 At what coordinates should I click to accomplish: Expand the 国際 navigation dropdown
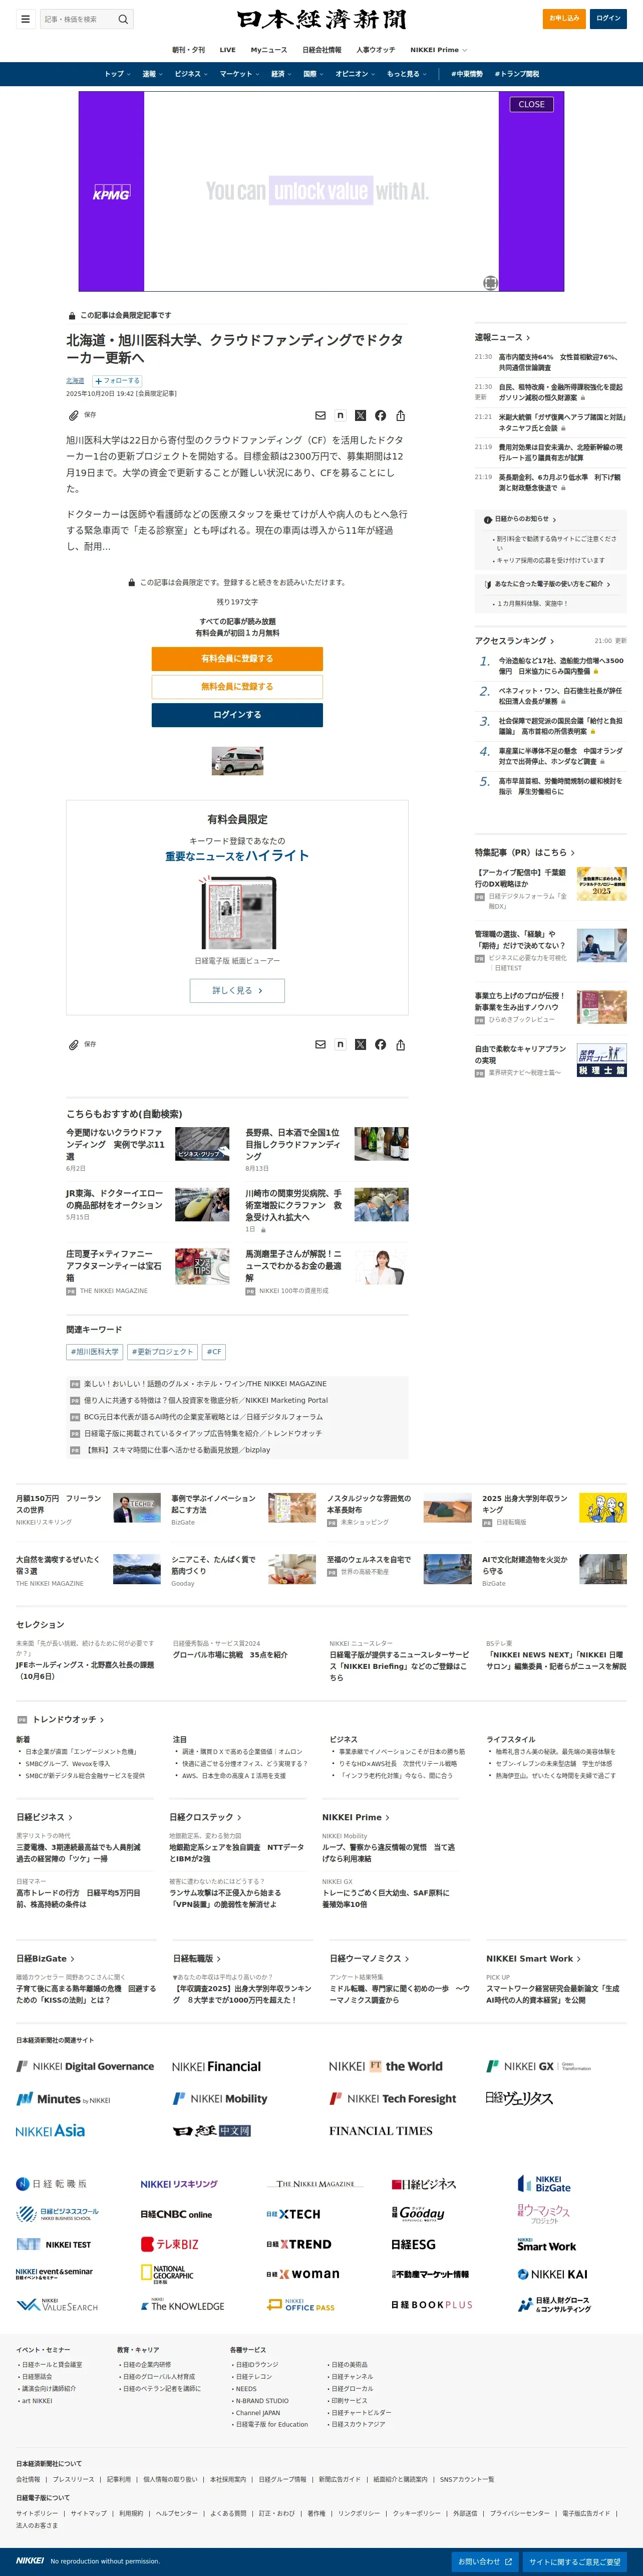click(x=313, y=74)
